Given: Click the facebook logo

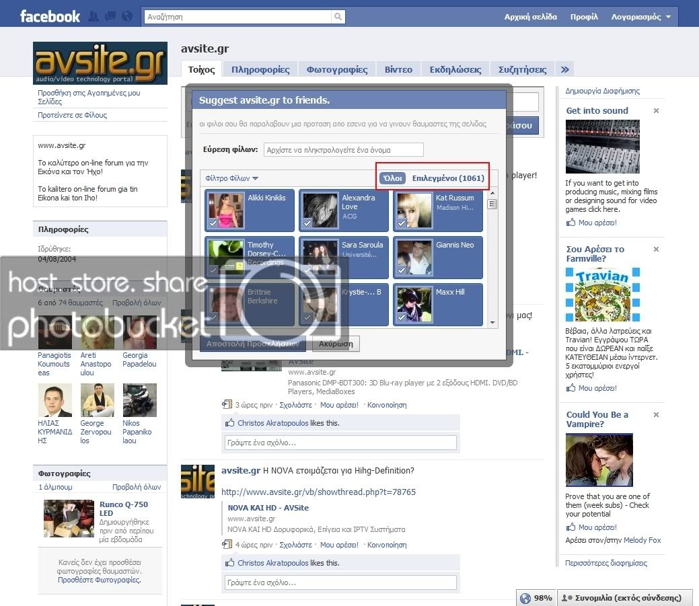Looking at the screenshot, I should click(x=50, y=17).
